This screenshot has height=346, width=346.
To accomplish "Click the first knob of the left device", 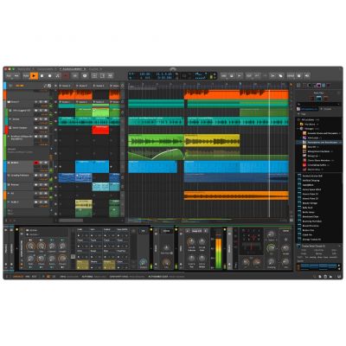I will (x=30, y=246).
